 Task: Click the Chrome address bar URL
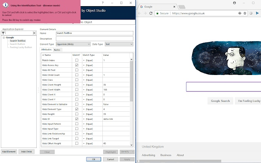click(188, 13)
